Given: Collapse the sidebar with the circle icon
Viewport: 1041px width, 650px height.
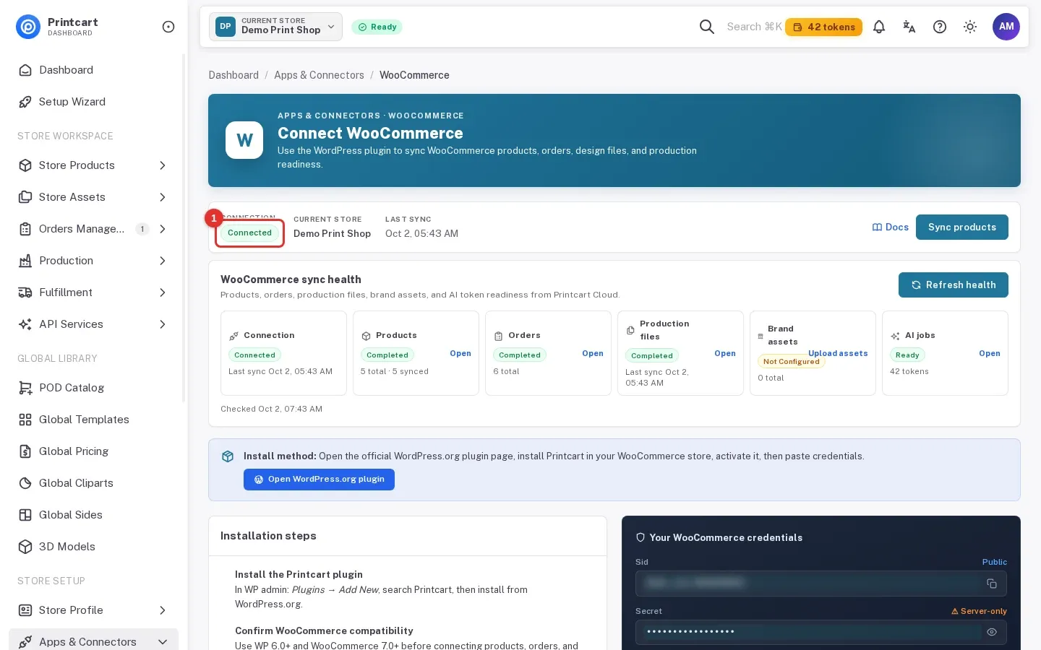Looking at the screenshot, I should point(168,27).
